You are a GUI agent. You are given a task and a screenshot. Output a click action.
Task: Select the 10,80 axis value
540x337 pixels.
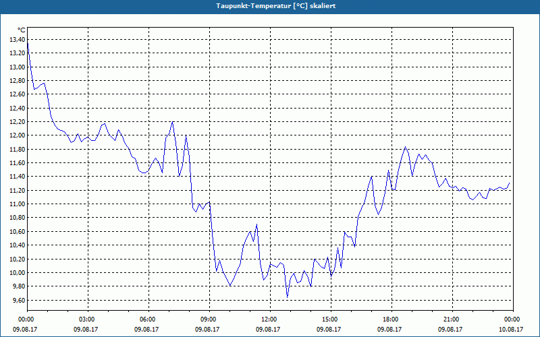click(18, 218)
